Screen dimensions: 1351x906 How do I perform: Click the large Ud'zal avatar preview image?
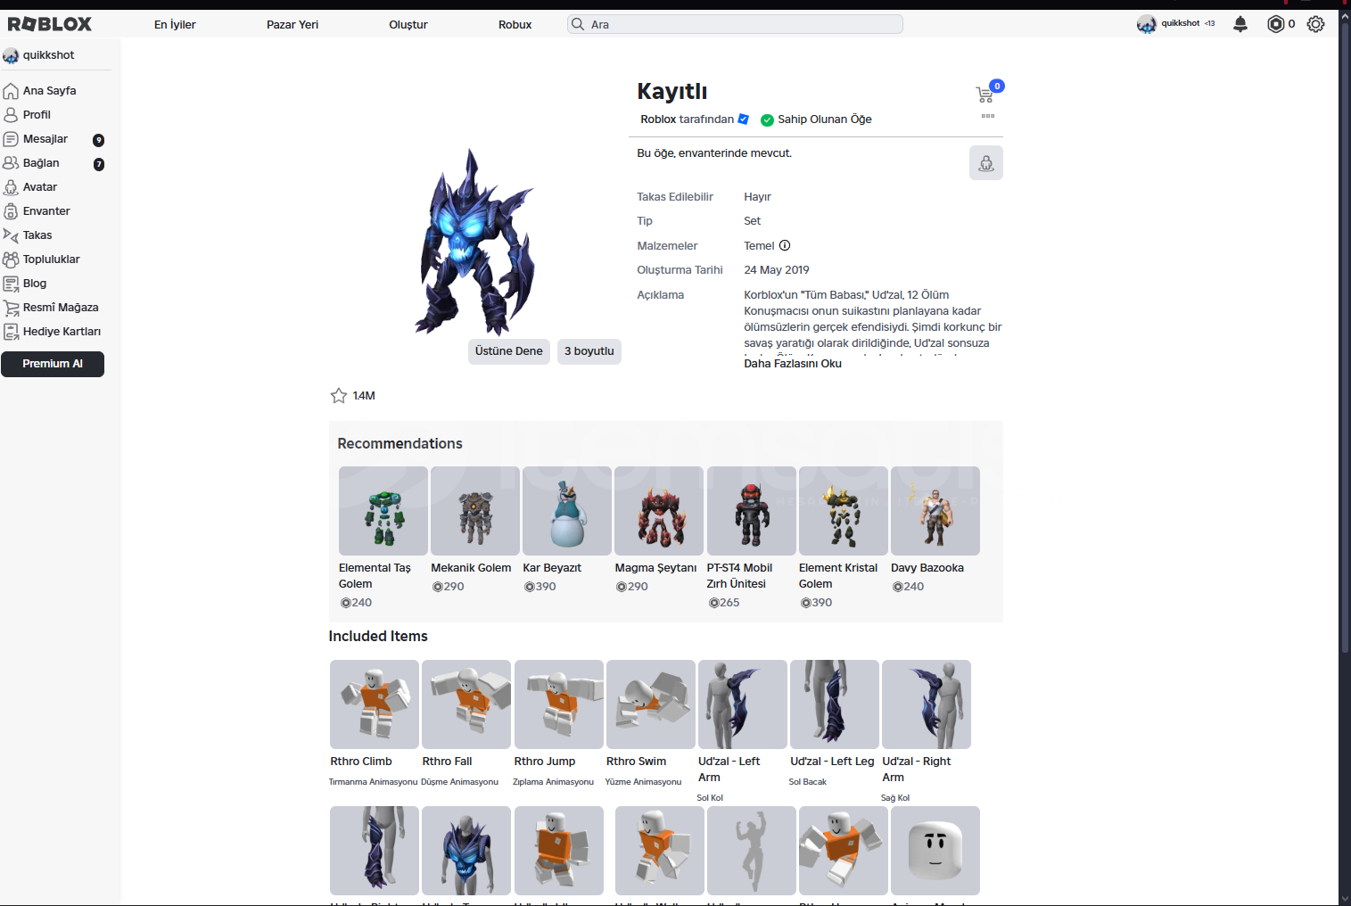tap(474, 241)
